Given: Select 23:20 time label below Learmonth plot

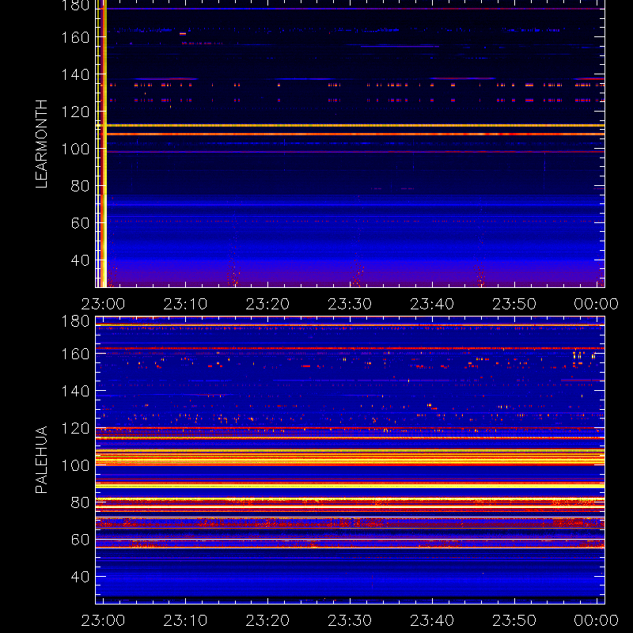Looking at the screenshot, I should pyautogui.click(x=267, y=304).
